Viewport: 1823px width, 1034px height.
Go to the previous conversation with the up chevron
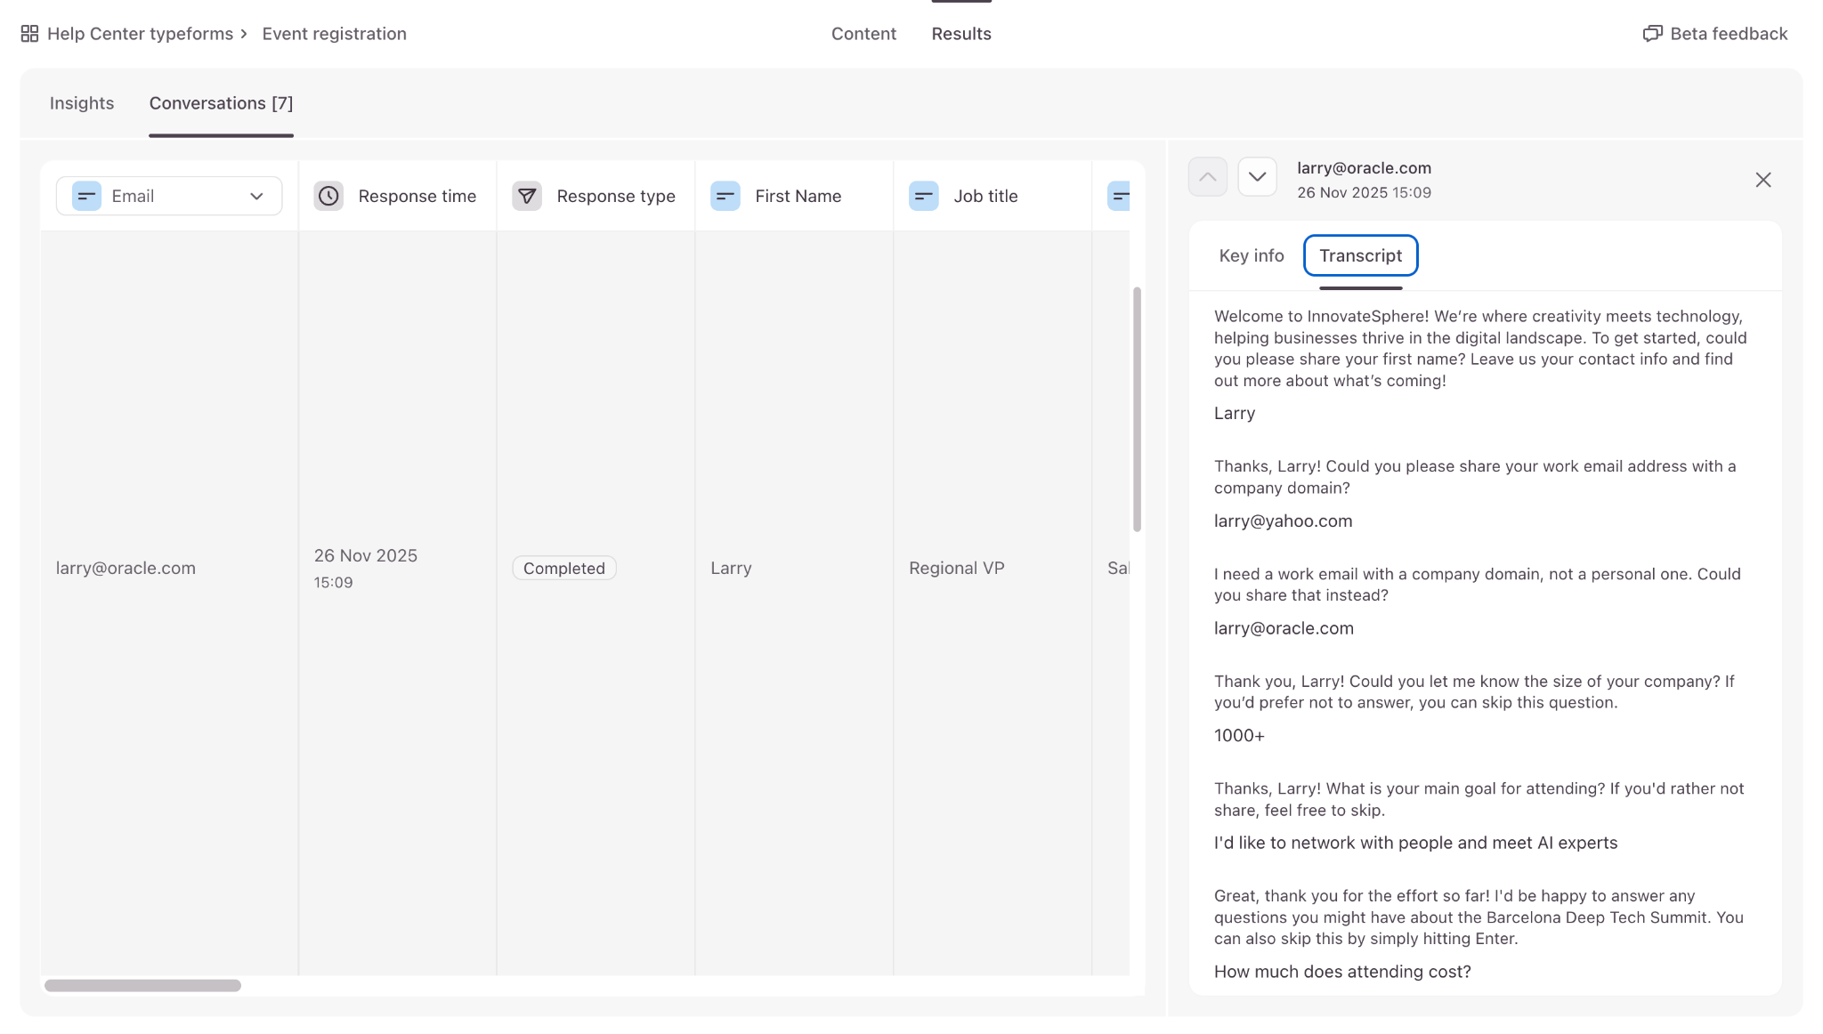click(x=1207, y=177)
